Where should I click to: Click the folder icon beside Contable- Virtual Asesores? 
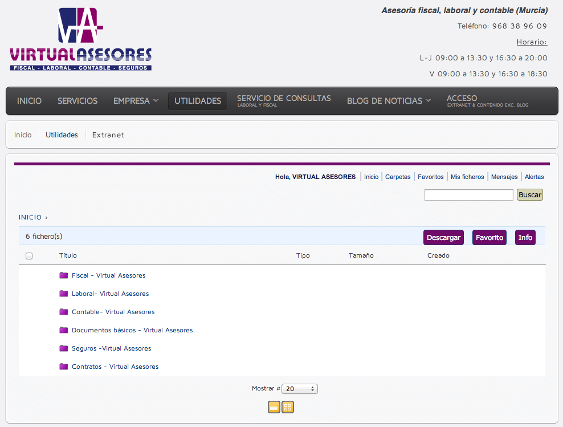pyautogui.click(x=64, y=312)
